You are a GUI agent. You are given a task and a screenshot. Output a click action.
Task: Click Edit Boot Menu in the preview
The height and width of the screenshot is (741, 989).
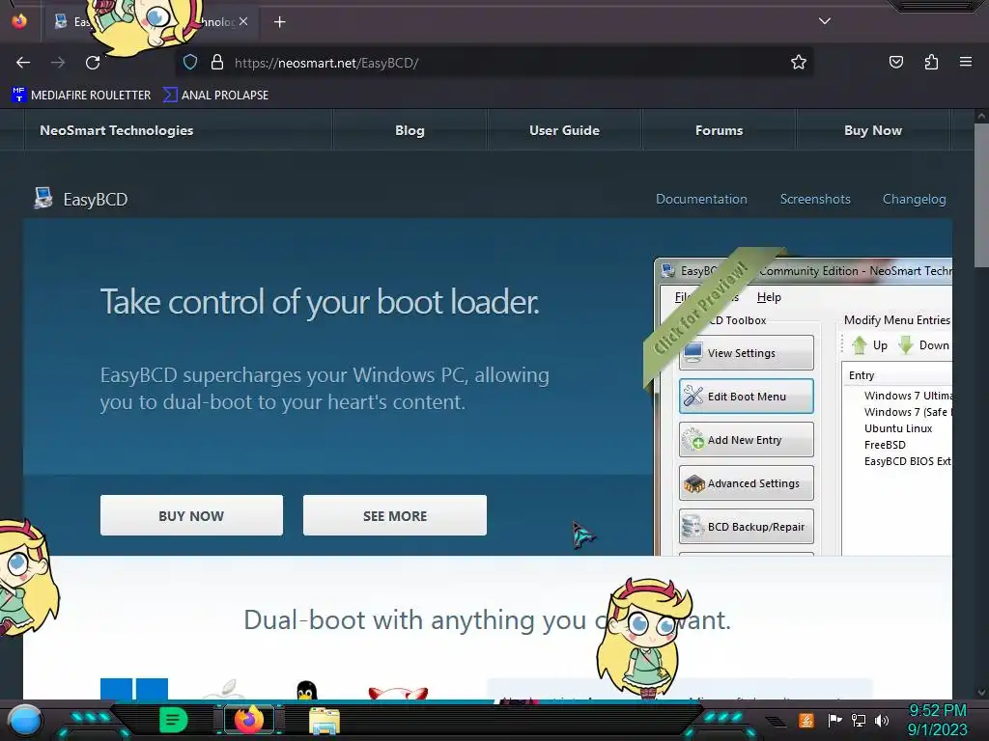(x=747, y=397)
